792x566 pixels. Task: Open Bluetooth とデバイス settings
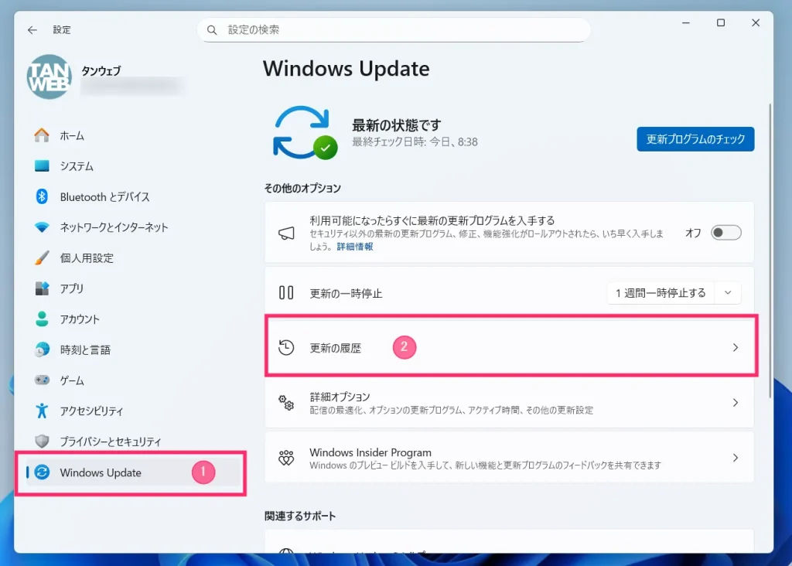tap(104, 197)
